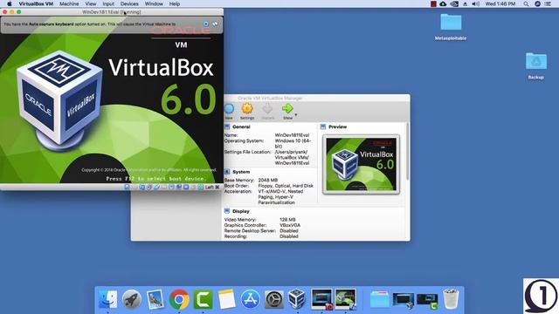This screenshot has height=314, width=559.
Task: Open App Store from the Dock
Action: [x=251, y=299]
